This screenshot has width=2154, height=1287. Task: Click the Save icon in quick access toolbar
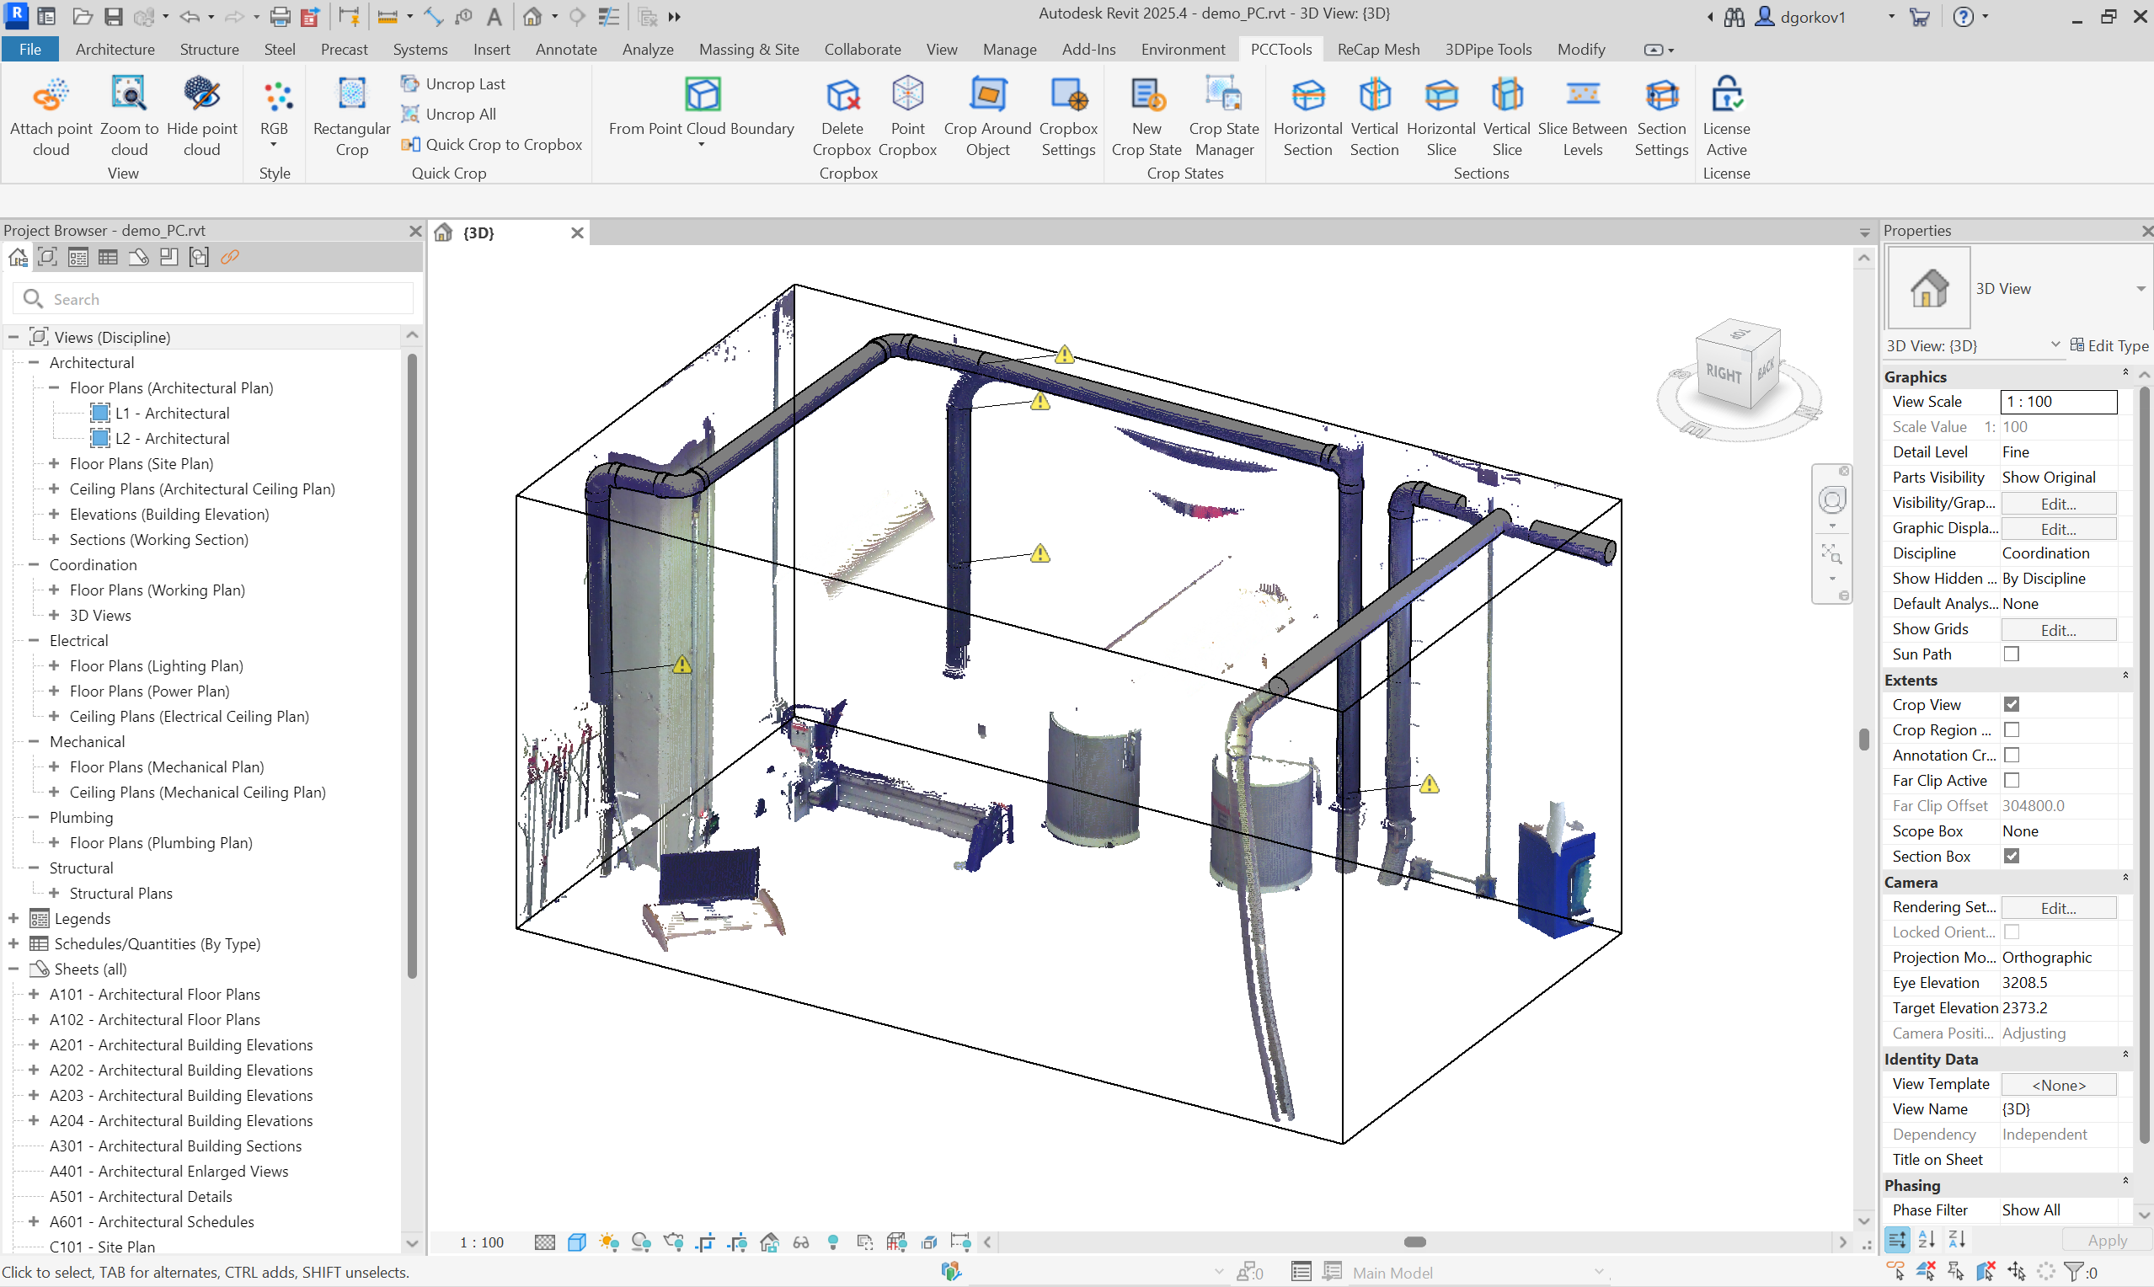coord(114,17)
